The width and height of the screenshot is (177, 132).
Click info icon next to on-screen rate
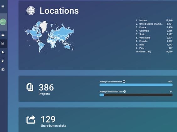tap(124, 81)
